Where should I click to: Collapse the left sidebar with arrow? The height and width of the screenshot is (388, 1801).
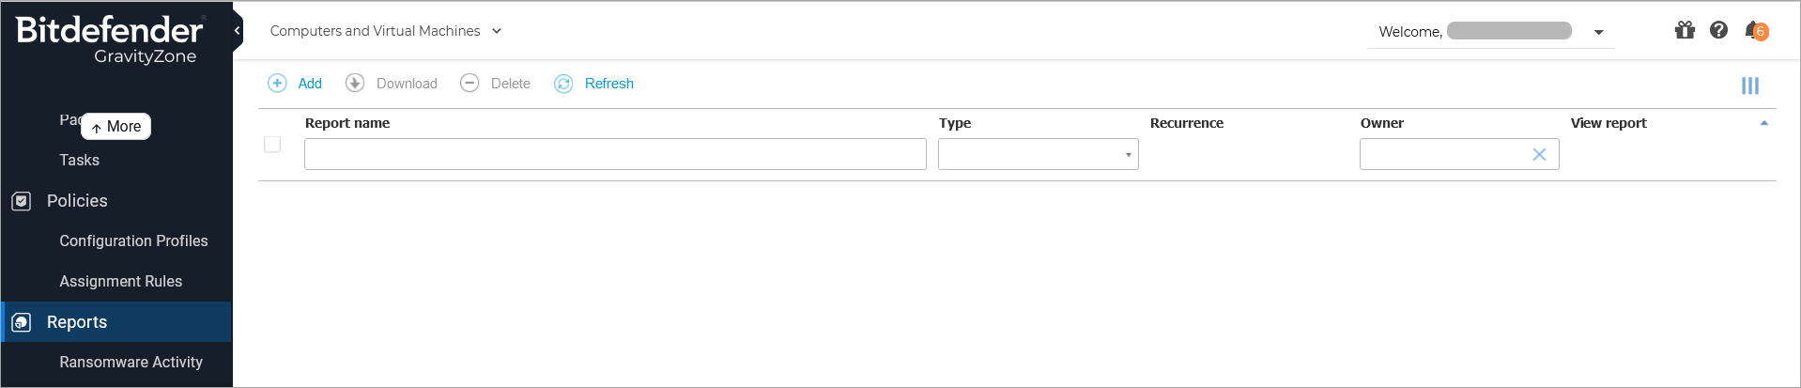click(238, 31)
